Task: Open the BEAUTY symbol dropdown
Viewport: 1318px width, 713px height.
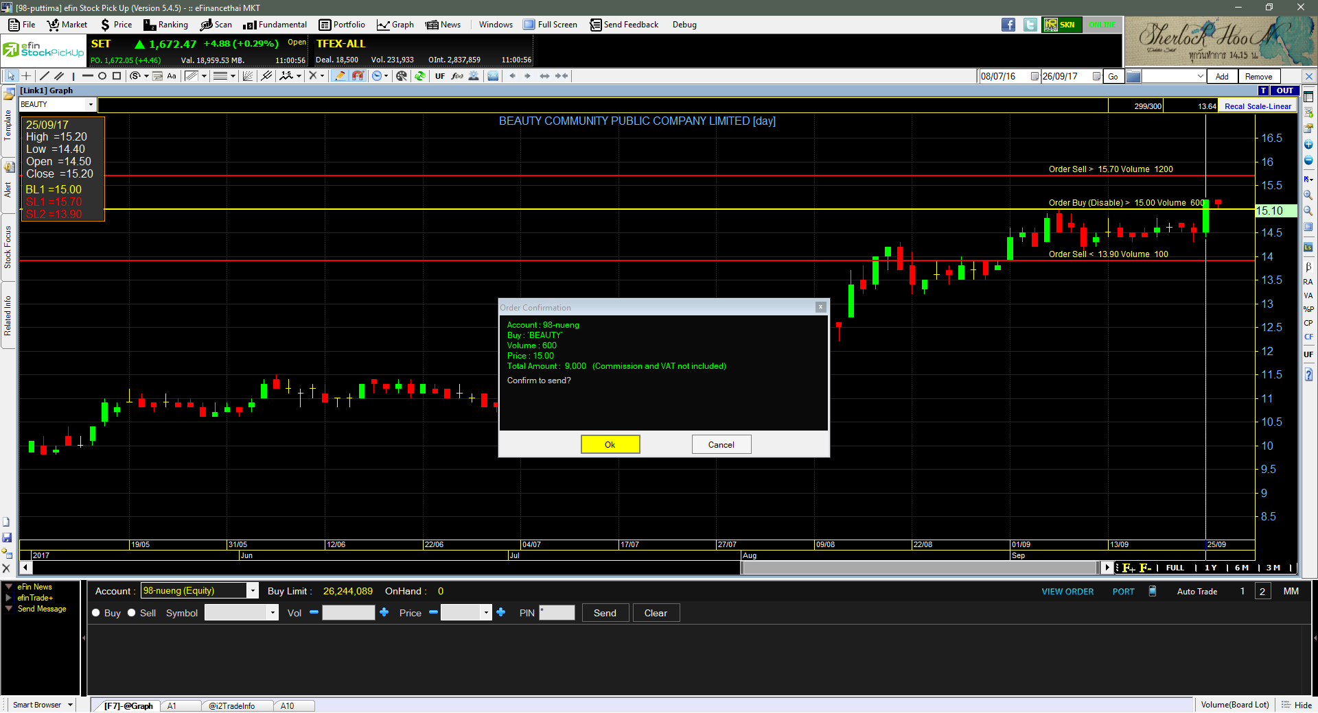Action: pos(91,104)
